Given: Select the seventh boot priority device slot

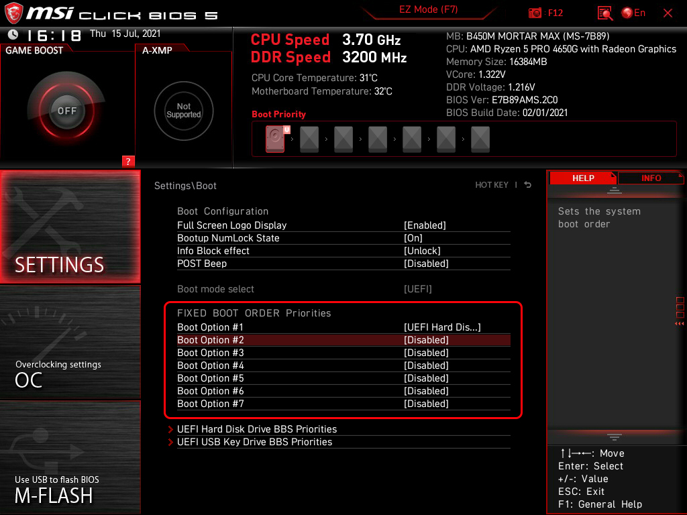Looking at the screenshot, I should [480, 139].
